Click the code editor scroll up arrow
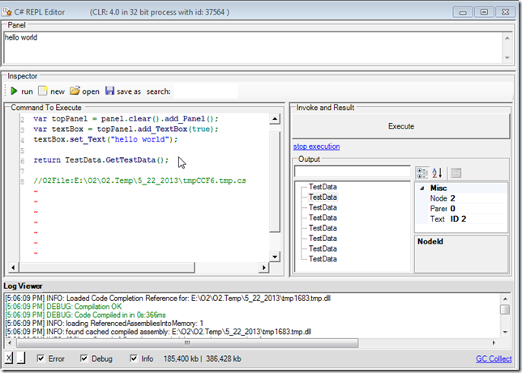This screenshot has height=373, width=522. pos(275,119)
